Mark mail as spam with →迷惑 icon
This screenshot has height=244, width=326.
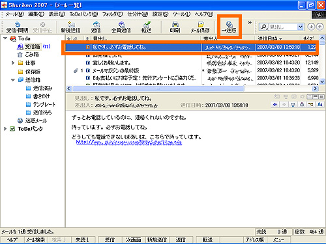(x=229, y=27)
